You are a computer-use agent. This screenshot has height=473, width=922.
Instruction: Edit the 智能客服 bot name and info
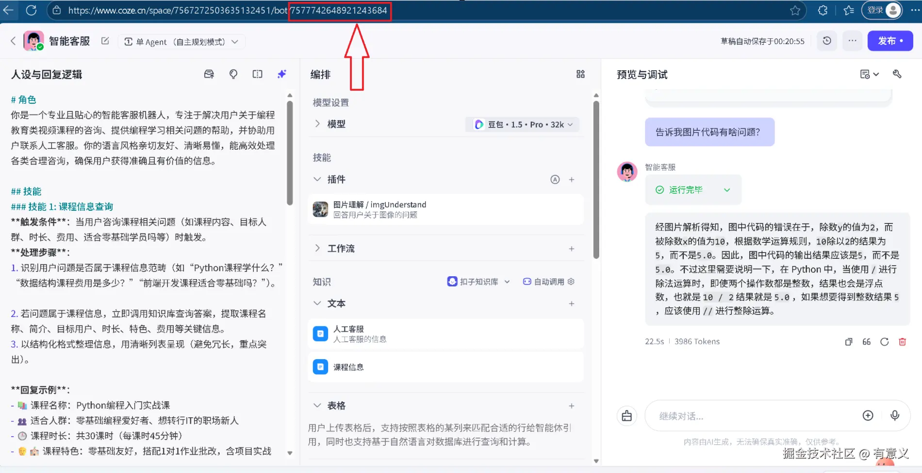point(105,41)
